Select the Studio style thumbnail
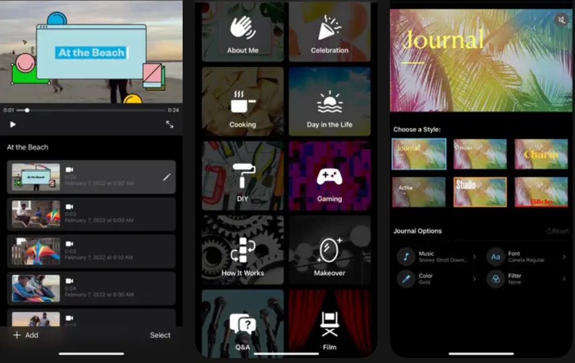The width and height of the screenshot is (575, 363). [x=480, y=192]
